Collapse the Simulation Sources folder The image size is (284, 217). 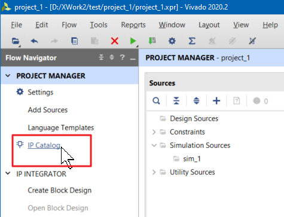[154, 145]
